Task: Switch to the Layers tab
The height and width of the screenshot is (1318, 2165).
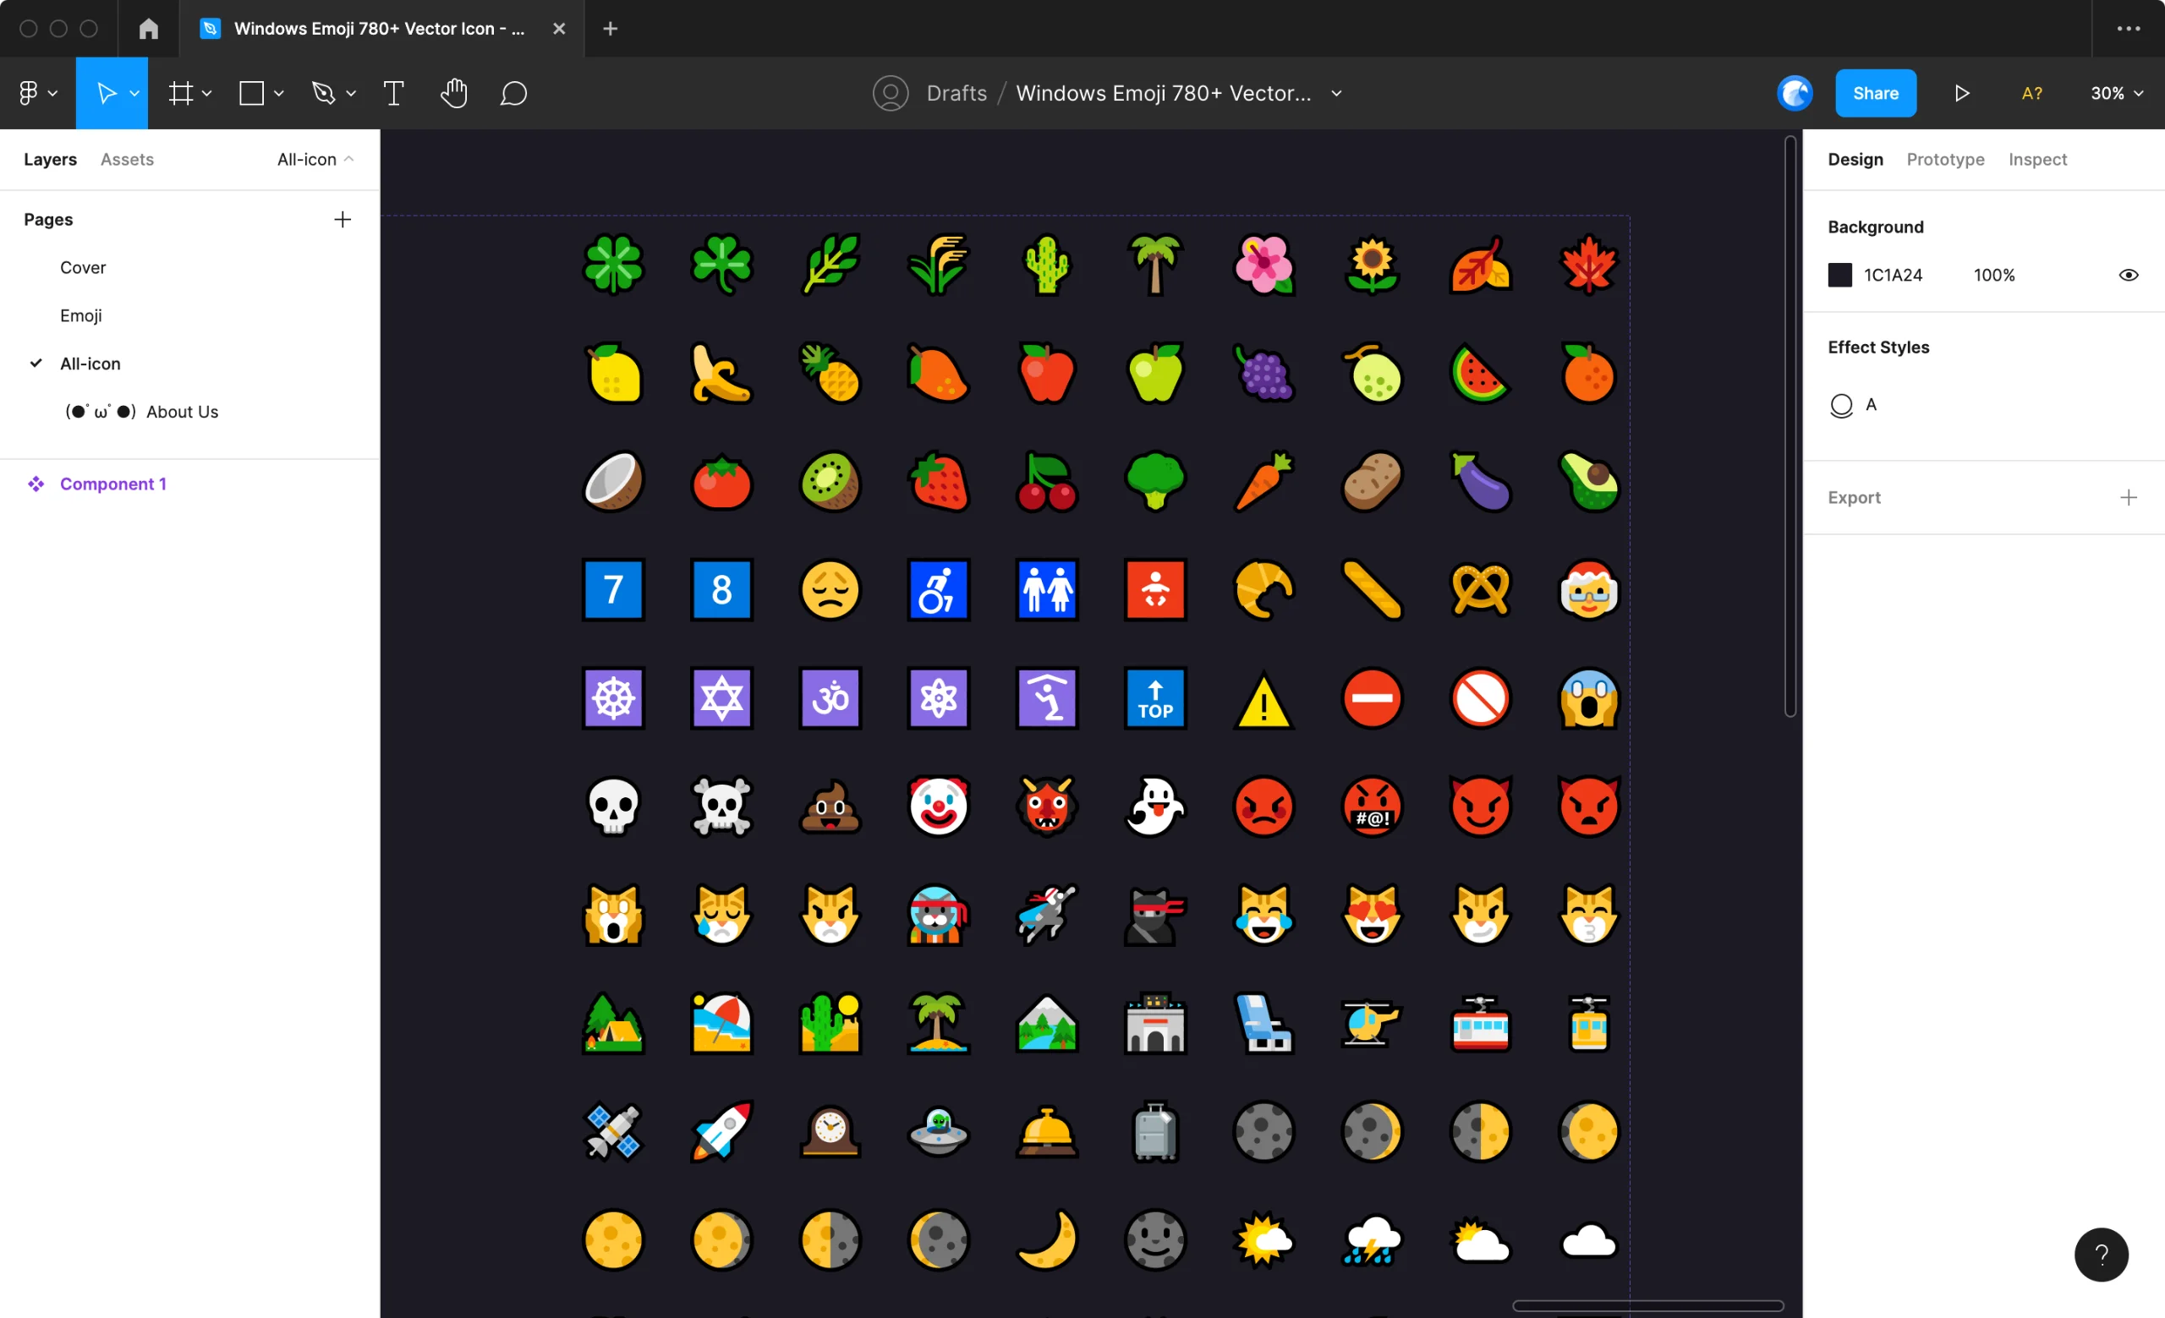Action: click(50, 159)
